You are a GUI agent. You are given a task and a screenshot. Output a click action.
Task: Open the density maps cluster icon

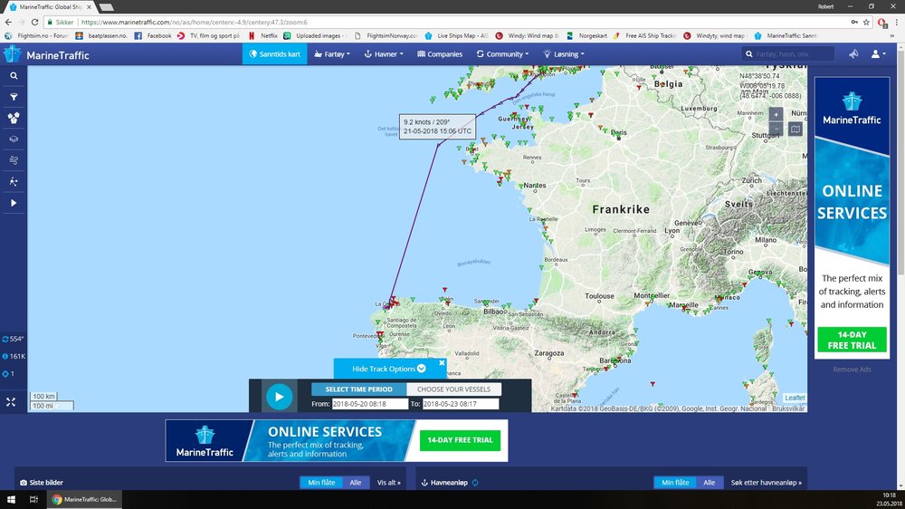click(14, 118)
